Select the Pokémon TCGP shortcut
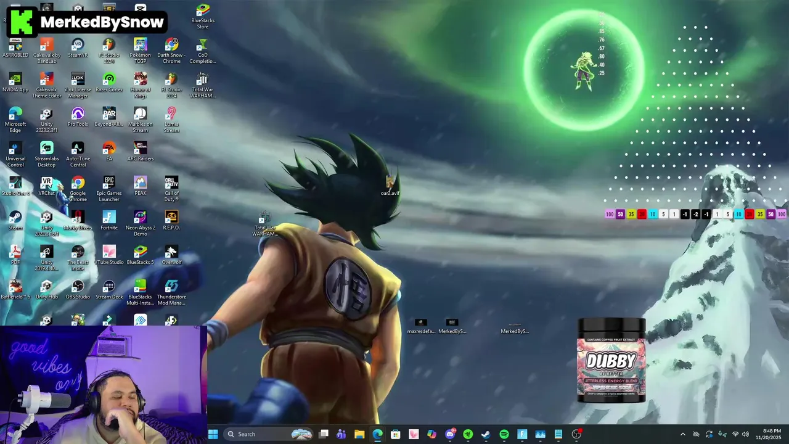 (141, 51)
